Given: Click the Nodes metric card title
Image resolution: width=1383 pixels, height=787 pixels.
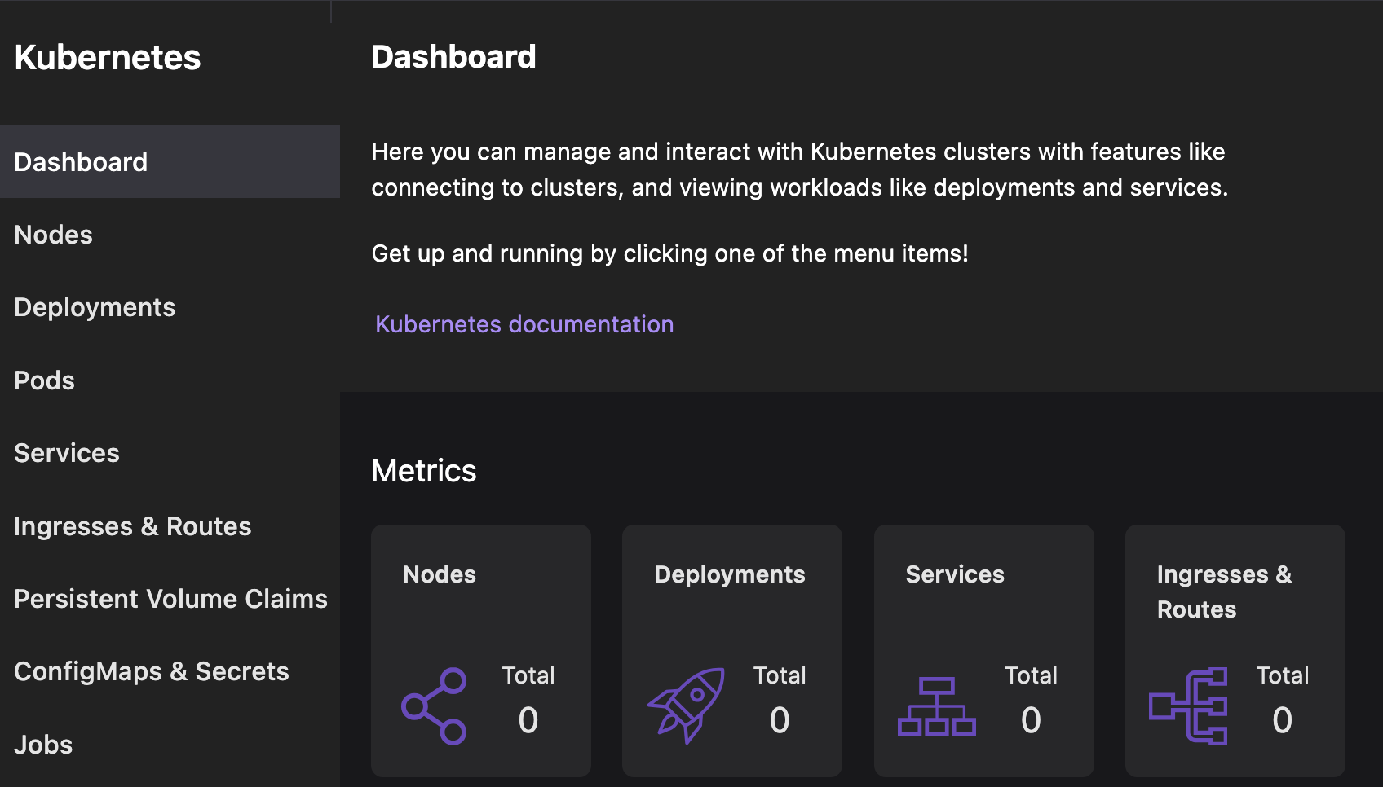Looking at the screenshot, I should coord(440,574).
